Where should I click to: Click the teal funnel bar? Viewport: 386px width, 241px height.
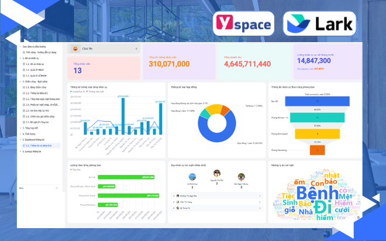tap(318, 118)
